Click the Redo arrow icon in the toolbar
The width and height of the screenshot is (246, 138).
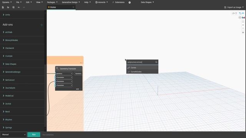pos(24,7)
